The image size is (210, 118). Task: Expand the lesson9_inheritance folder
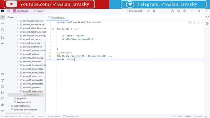tap(17, 47)
